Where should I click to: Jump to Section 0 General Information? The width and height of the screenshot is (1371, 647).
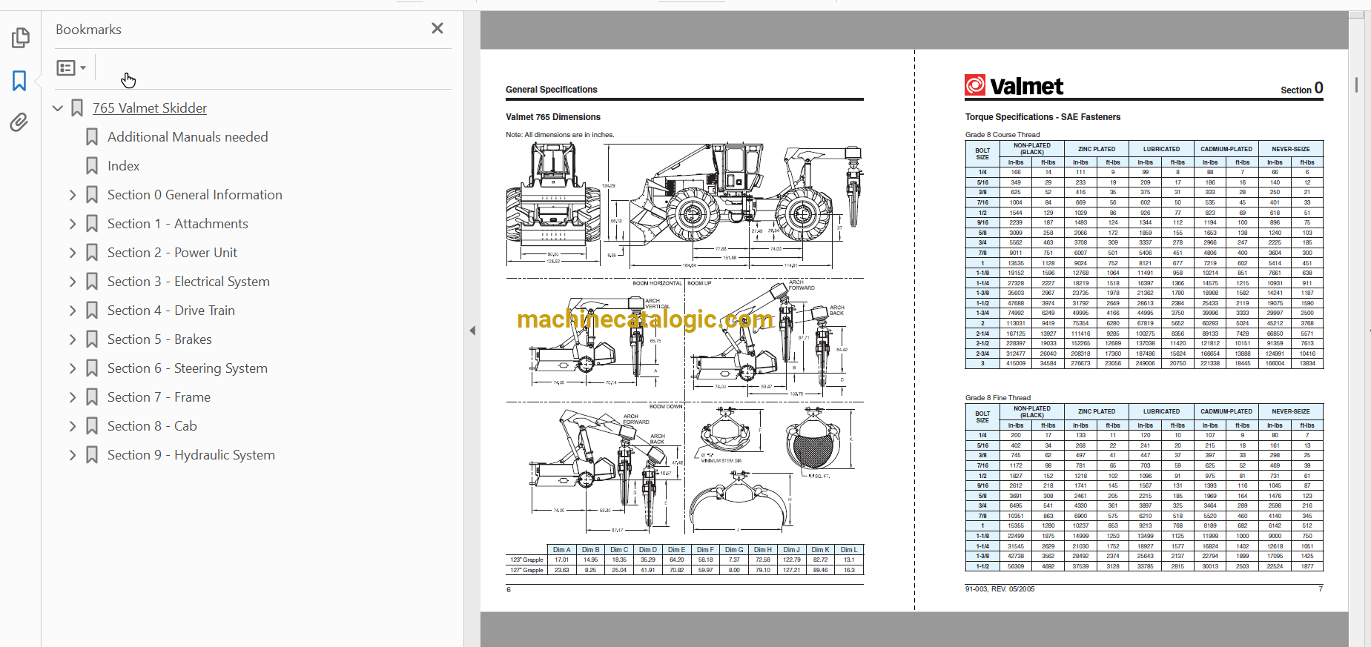195,195
